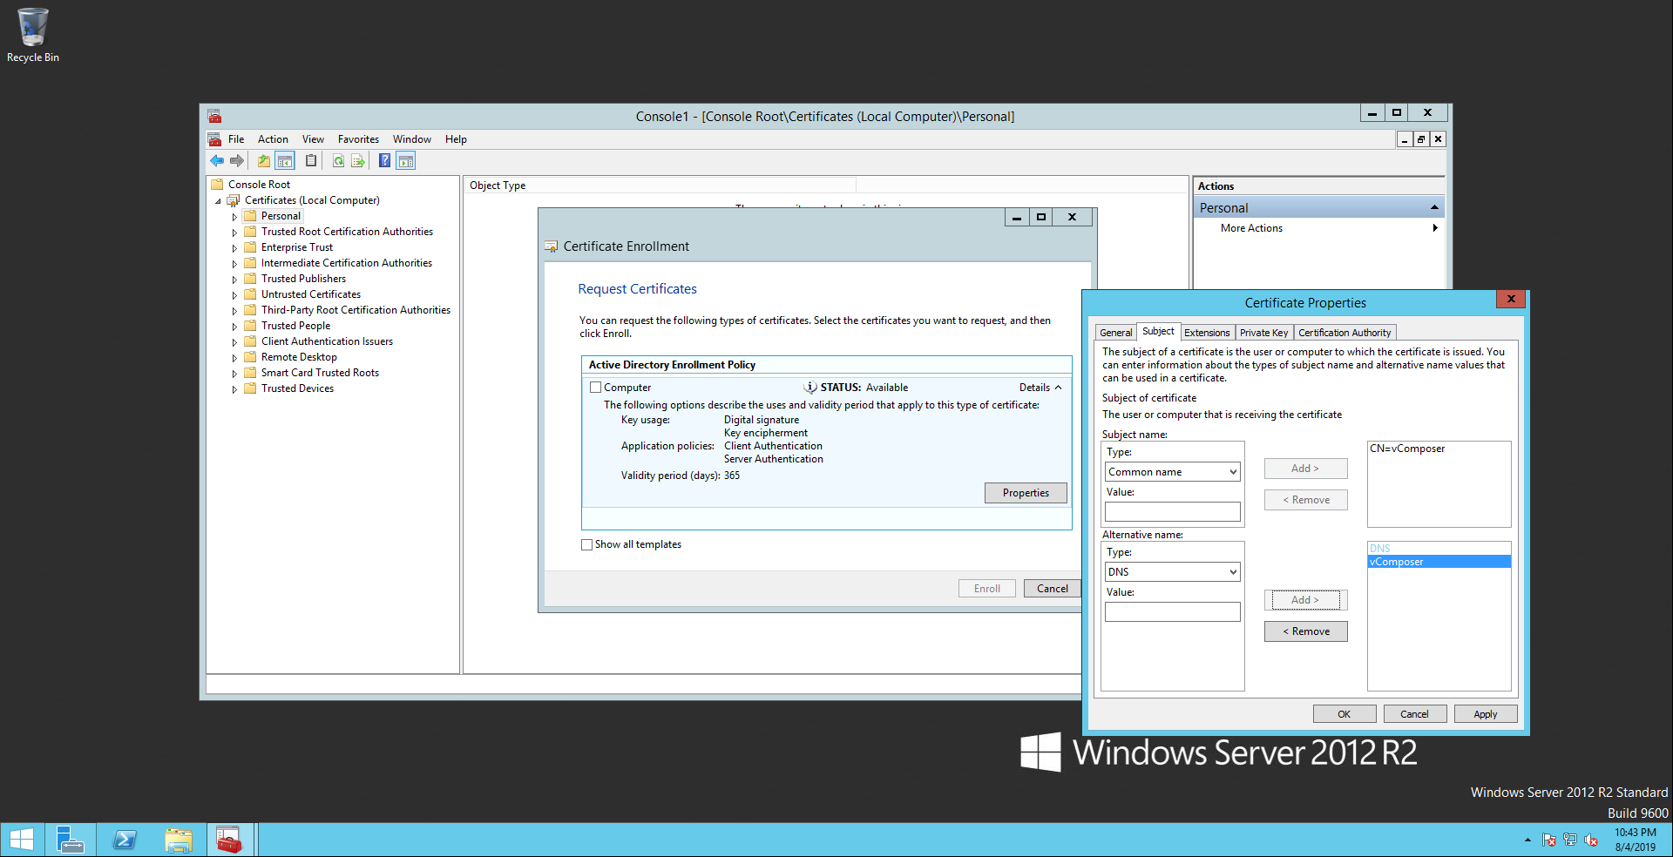1673x857 pixels.
Task: Click the Properties button in enrollment policy
Action: click(1026, 493)
